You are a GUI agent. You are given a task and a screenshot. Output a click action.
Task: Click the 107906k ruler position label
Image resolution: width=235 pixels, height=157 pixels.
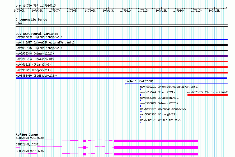(37, 11)
